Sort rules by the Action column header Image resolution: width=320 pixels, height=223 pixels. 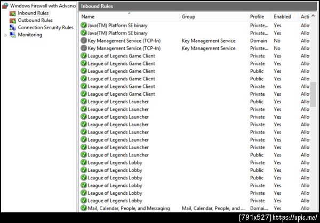coord(305,16)
